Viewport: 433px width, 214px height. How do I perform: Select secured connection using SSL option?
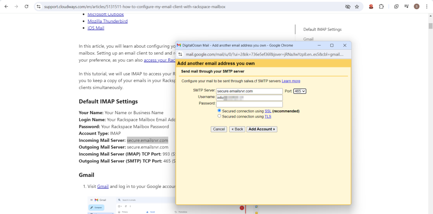pyautogui.click(x=219, y=111)
